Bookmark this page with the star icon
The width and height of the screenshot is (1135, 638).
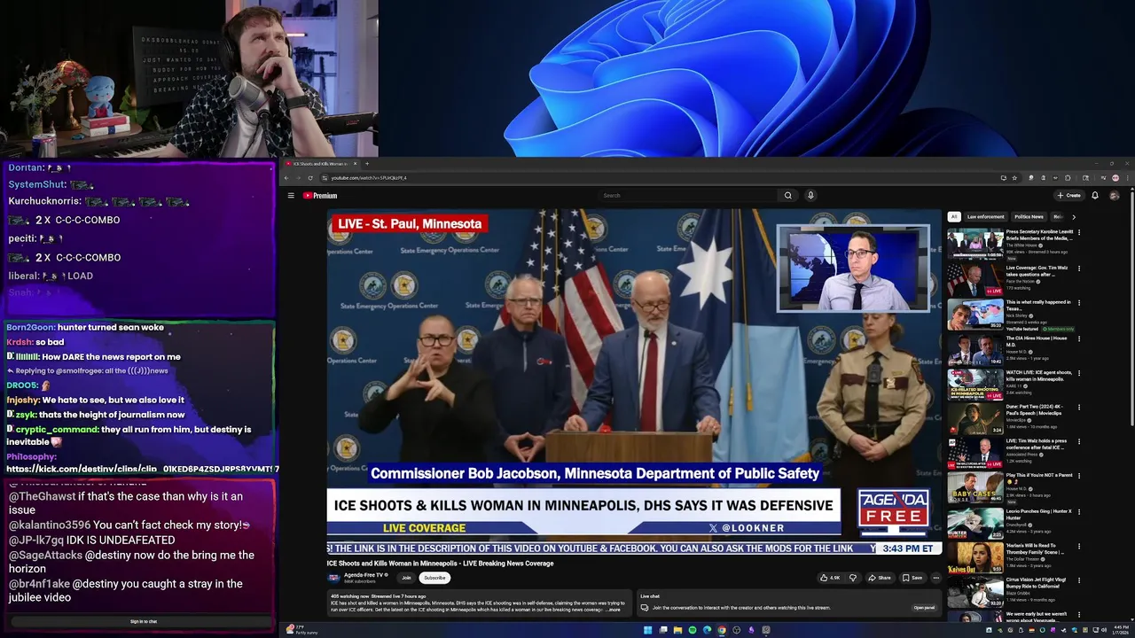[x=1014, y=178]
